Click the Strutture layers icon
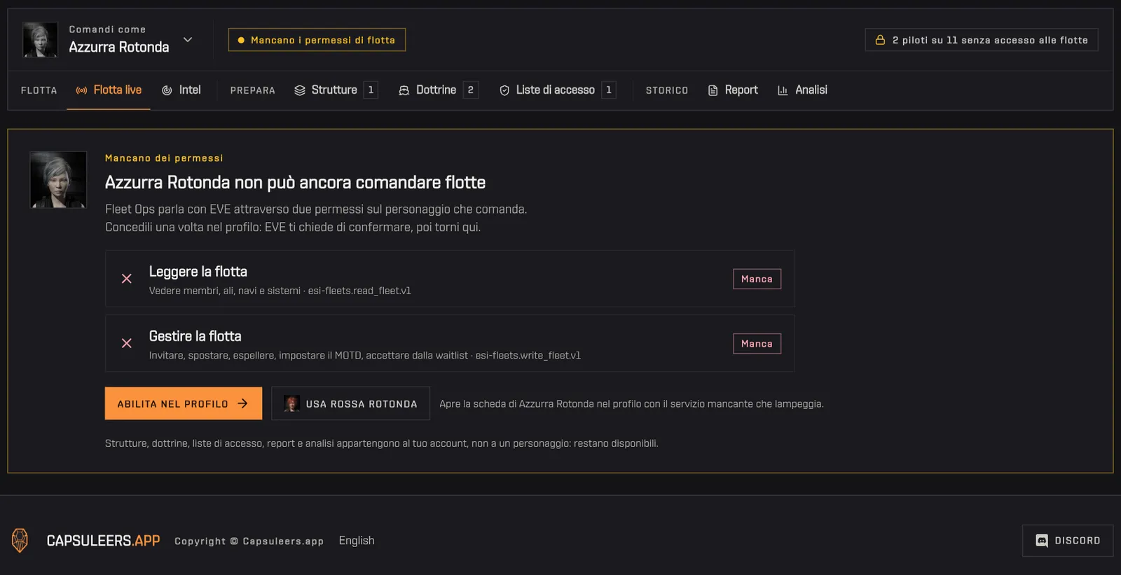The image size is (1121, 575). pyautogui.click(x=300, y=90)
